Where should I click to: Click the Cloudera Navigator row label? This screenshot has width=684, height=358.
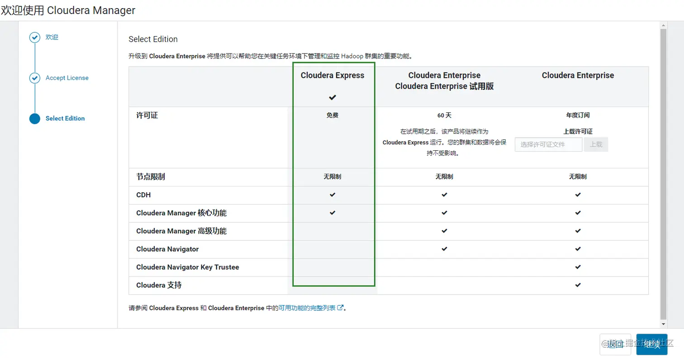pos(167,249)
